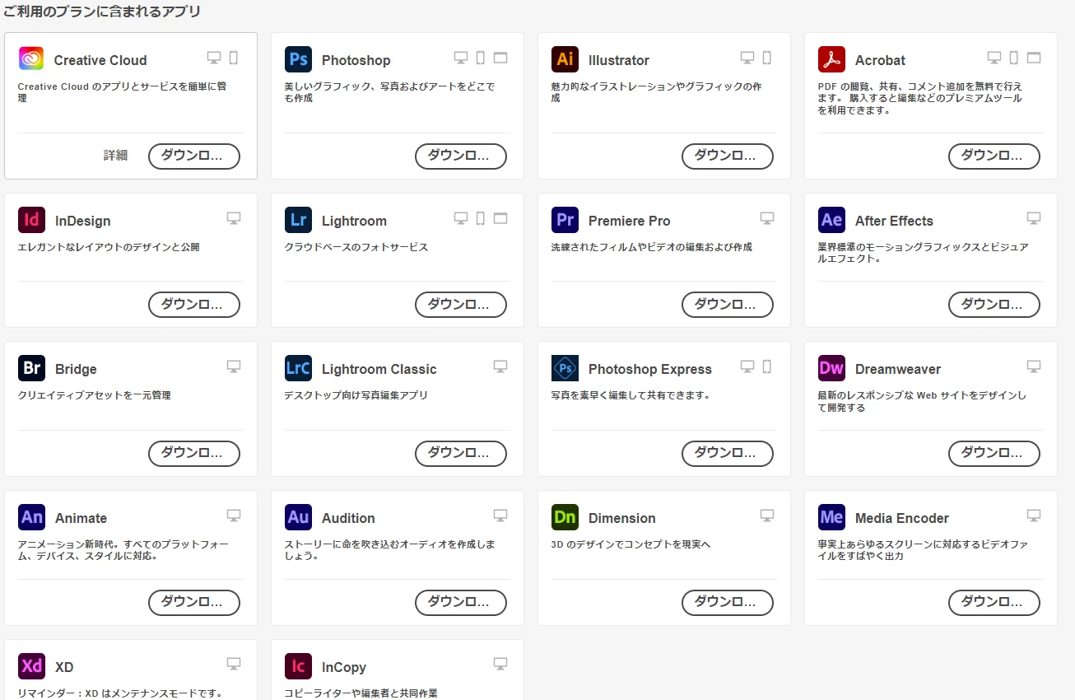This screenshot has height=700, width=1075.
Task: Download Lightroom Classic
Action: pyautogui.click(x=461, y=454)
